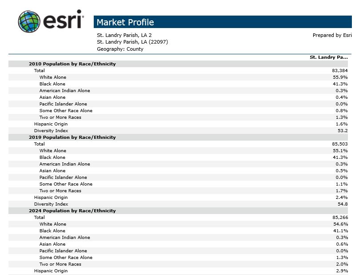Click the 2010 Asian Alone value 0.4%
This screenshot has height=275, width=359.
coord(342,97)
